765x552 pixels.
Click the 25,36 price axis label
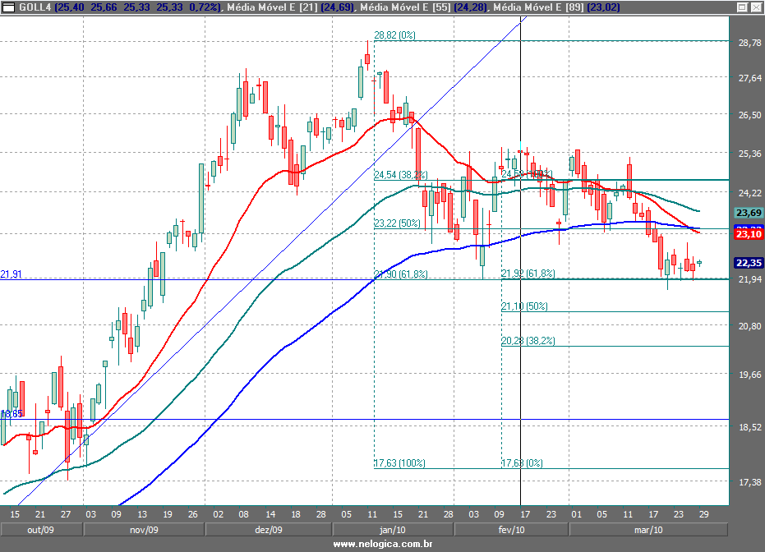point(749,154)
